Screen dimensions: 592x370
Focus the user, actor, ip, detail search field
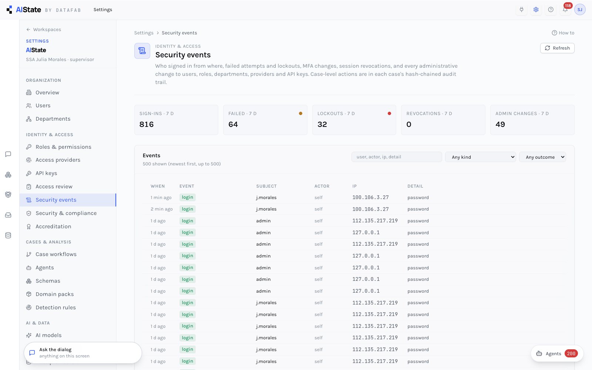click(397, 157)
